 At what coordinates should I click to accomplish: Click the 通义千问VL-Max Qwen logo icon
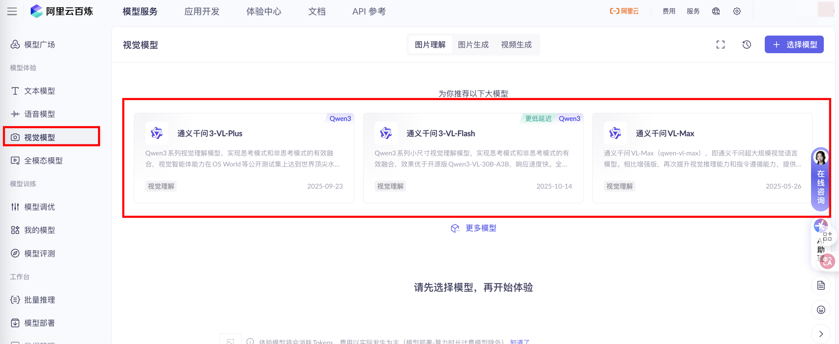[615, 133]
